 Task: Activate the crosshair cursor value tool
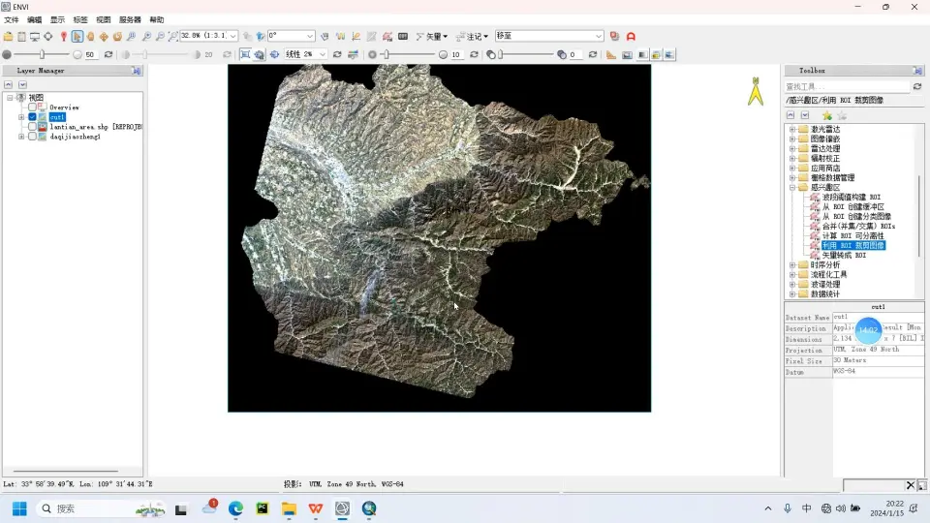(x=48, y=36)
